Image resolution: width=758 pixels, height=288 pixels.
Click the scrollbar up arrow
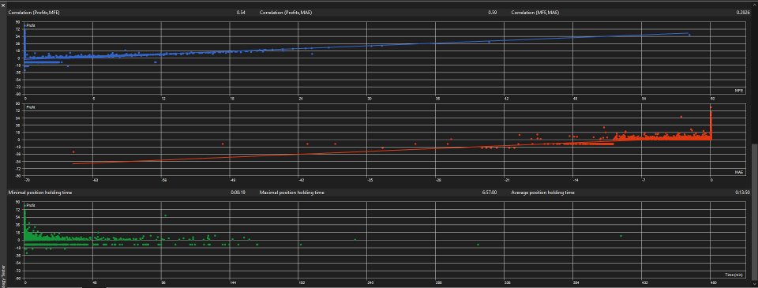755,4
